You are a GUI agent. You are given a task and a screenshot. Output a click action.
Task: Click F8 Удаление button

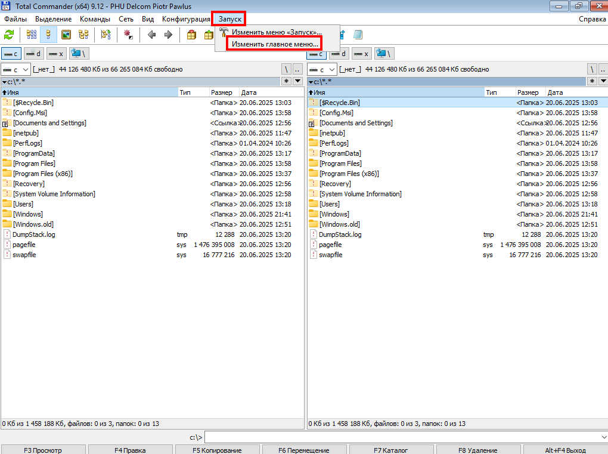478,450
